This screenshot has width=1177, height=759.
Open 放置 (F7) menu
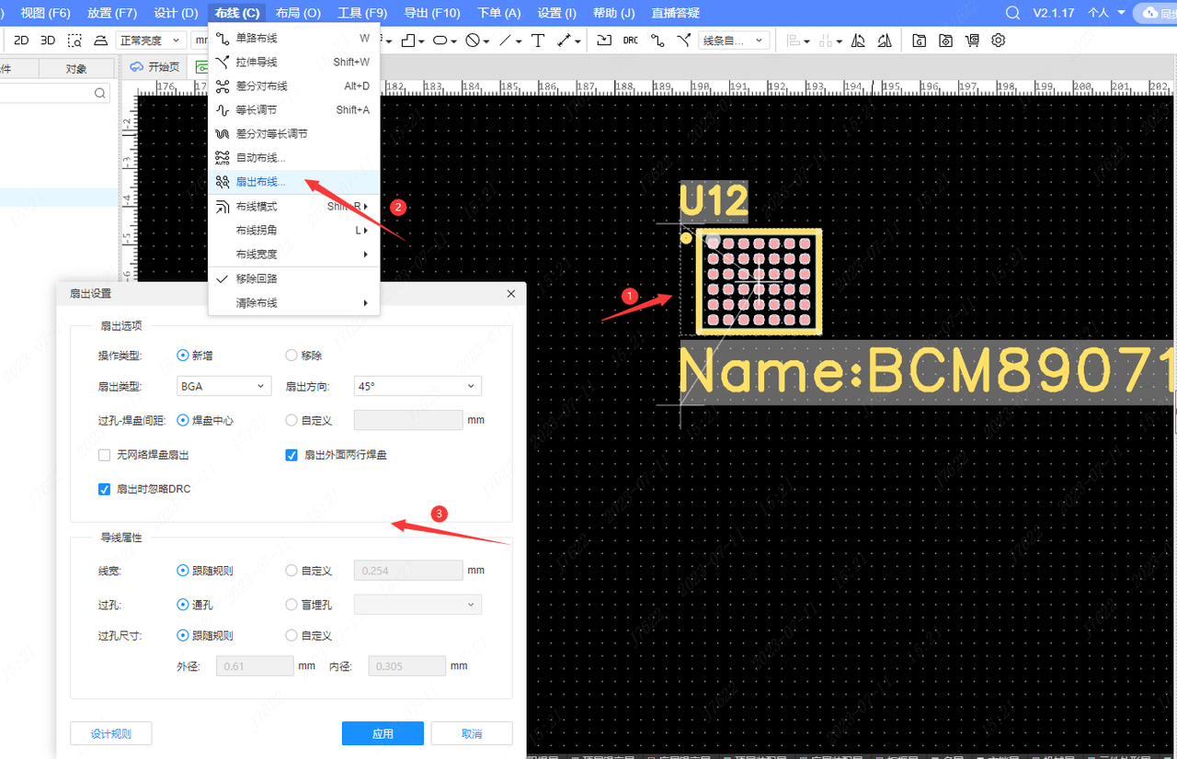pos(112,13)
